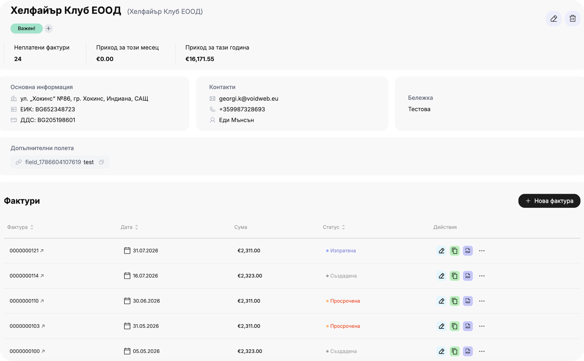Duplicate invoice 0000000103 with copy icon
584x361 pixels.
(x=454, y=326)
